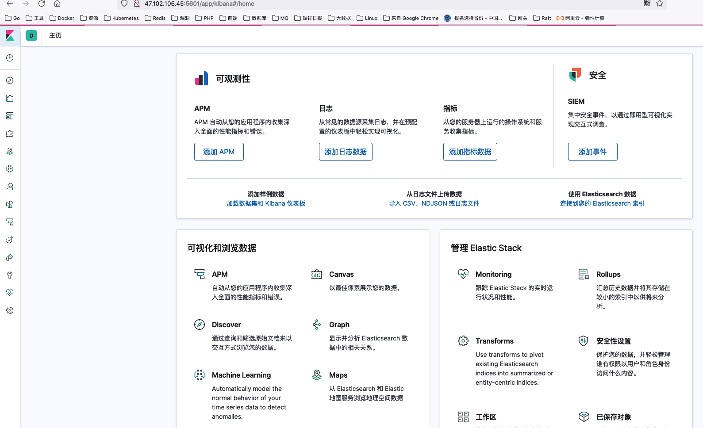Image resolution: width=703 pixels, height=428 pixels.
Task: Open the Discover entry in the visualize section
Action: 227,325
